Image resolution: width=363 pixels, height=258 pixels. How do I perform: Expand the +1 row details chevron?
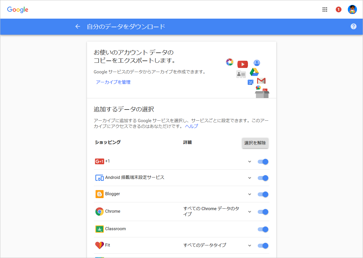250,162
